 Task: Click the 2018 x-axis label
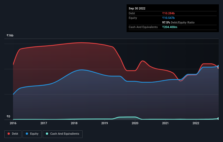[74, 123]
